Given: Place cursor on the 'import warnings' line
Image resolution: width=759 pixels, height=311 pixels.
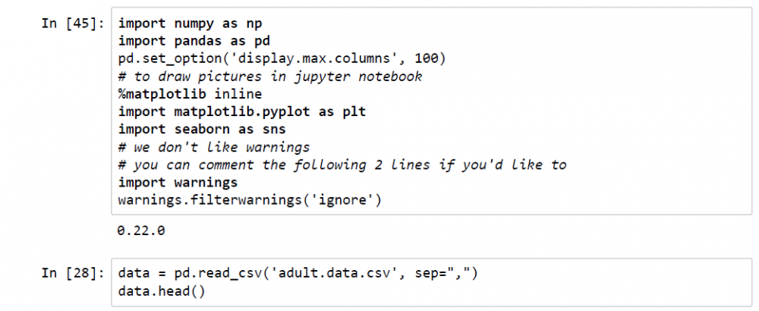Looking at the screenshot, I should 178,183.
